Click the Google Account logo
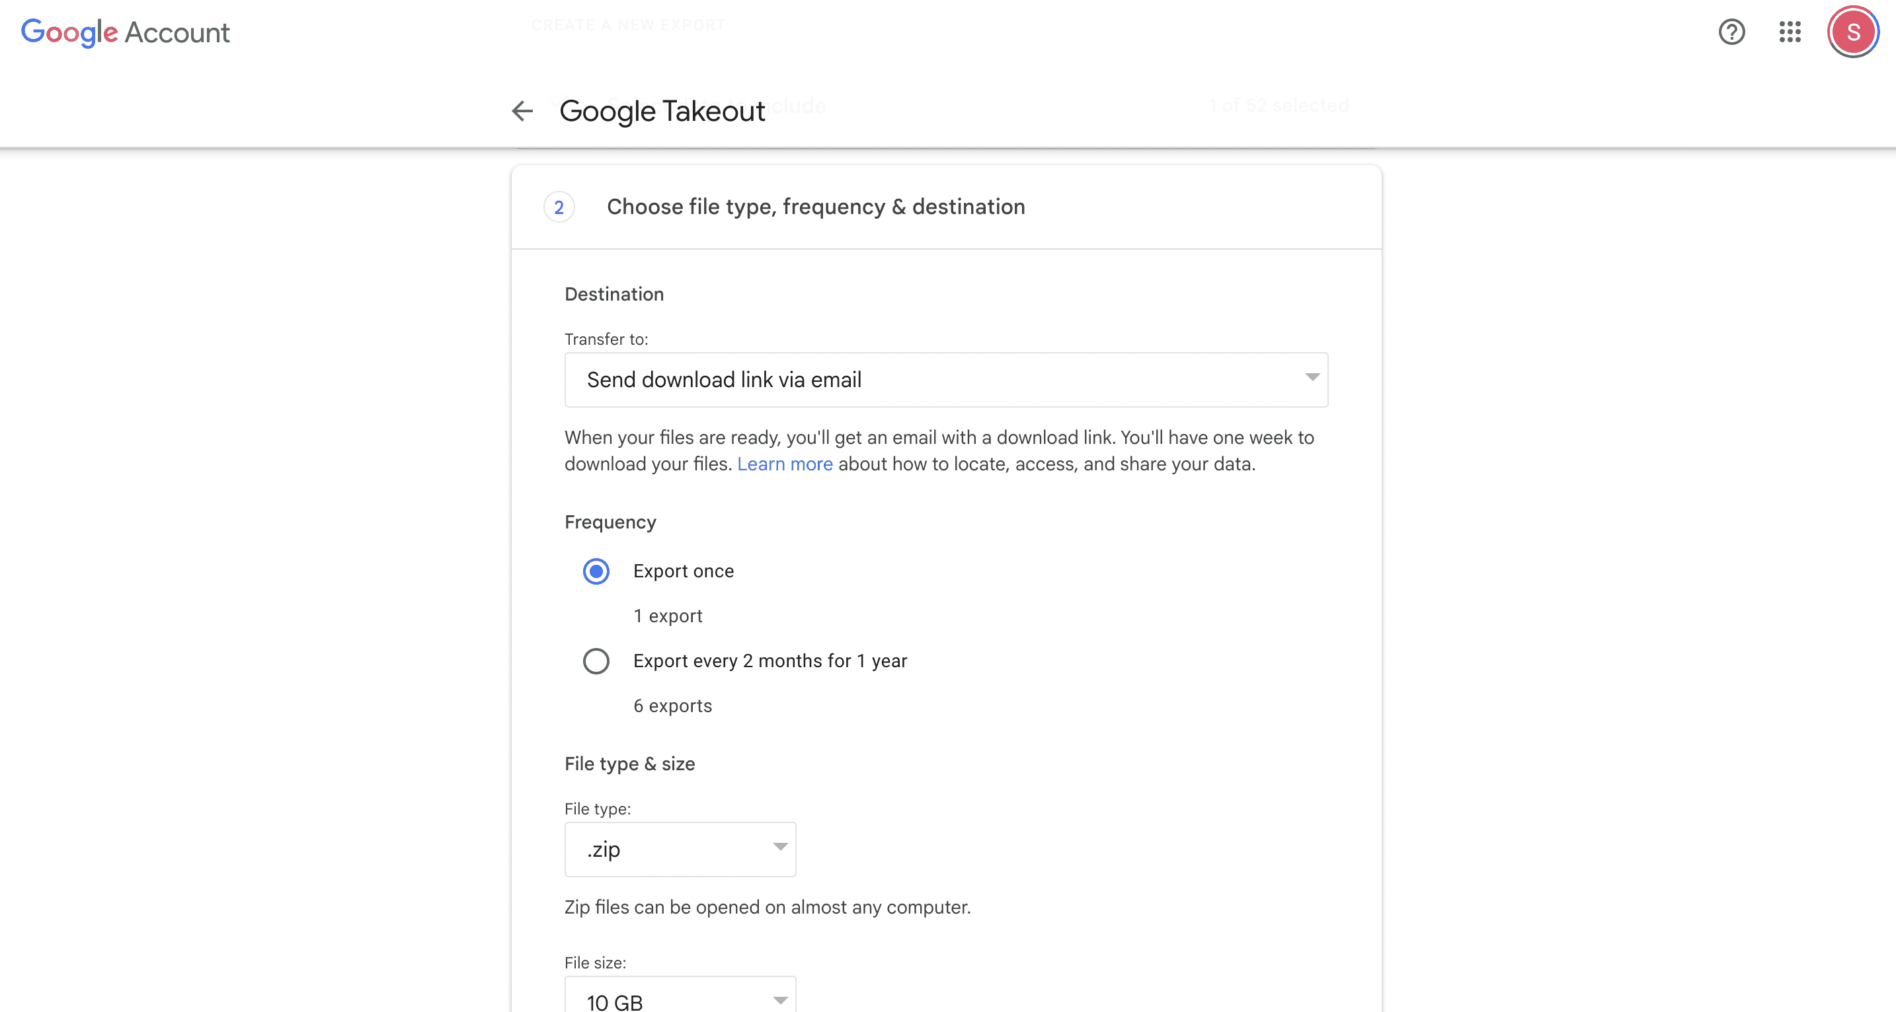The image size is (1896, 1012). point(125,32)
